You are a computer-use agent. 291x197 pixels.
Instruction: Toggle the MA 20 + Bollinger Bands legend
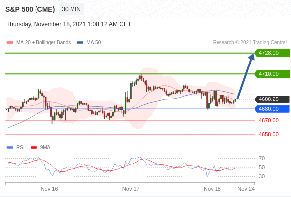pos(38,43)
